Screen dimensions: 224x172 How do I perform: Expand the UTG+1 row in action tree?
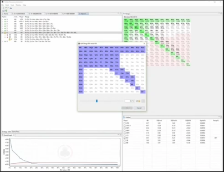(3, 22)
